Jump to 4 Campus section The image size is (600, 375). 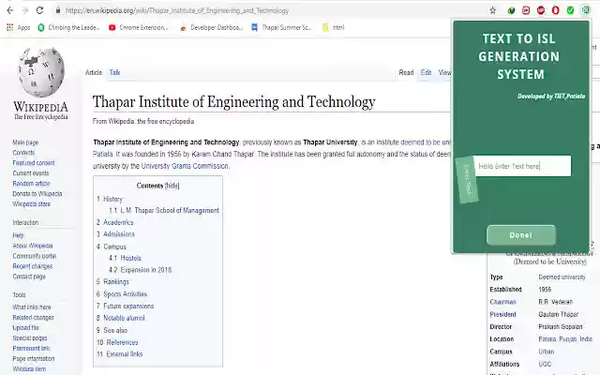pos(112,247)
